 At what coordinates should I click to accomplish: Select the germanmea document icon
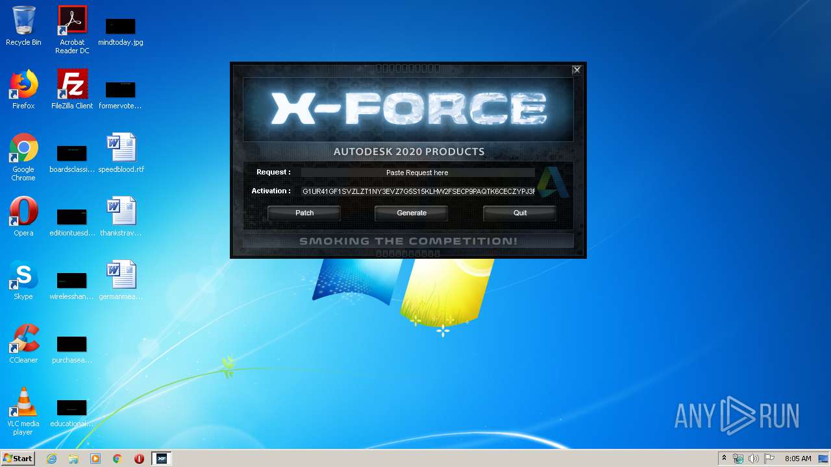pyautogui.click(x=121, y=280)
